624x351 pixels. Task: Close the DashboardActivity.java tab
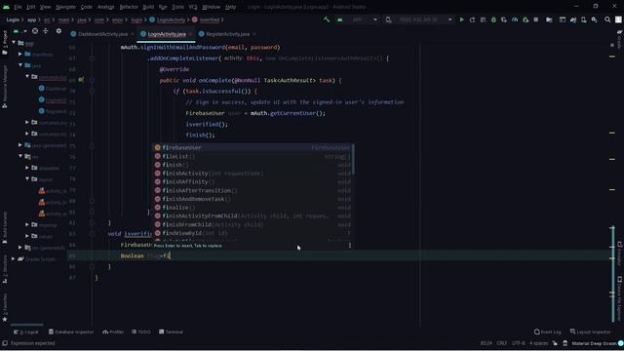coord(133,34)
